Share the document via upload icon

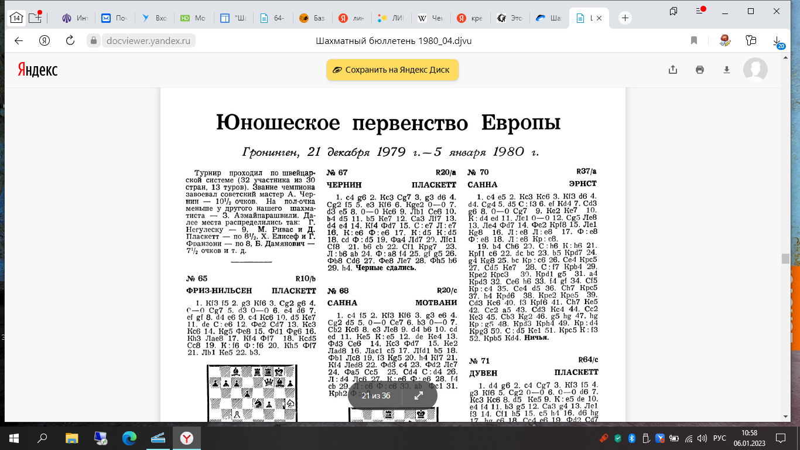pos(673,70)
